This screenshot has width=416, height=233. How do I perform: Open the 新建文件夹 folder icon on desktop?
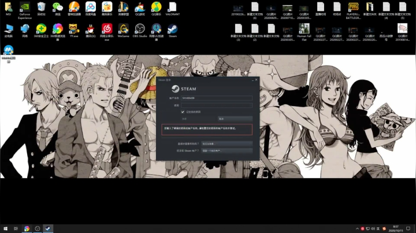[x=370, y=9]
